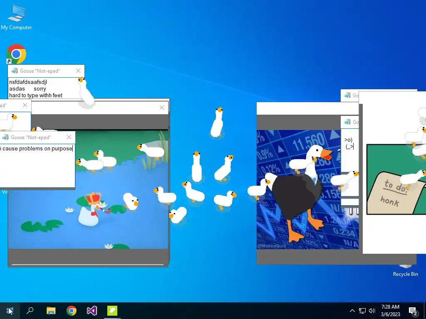Open the My Computer desktop icon
Screen dimensions: 426x319
16,17
